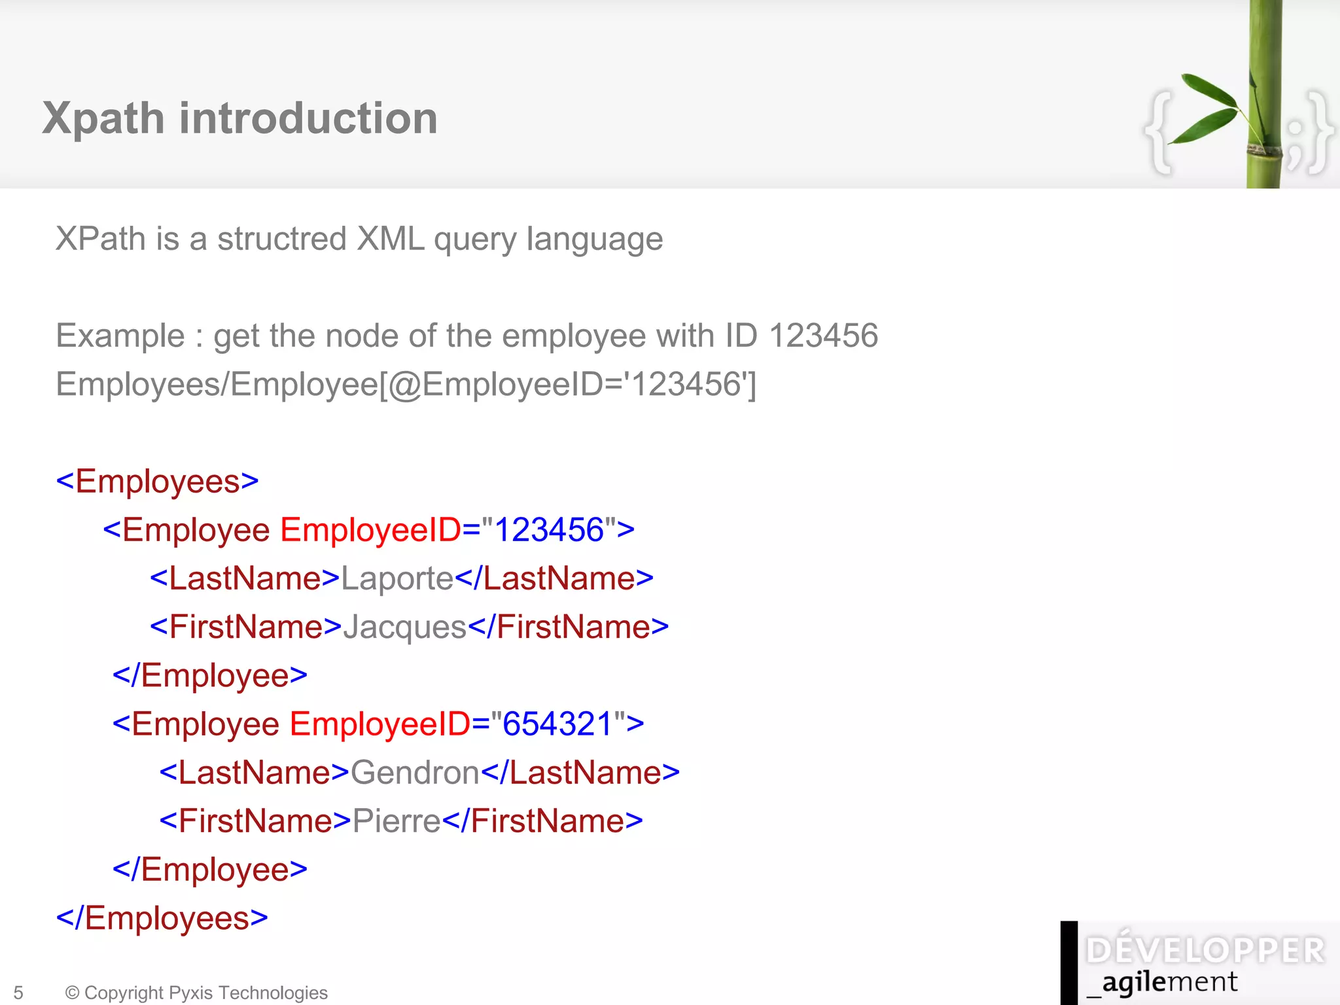Click the opening Employees tag
The image size is (1340, 1005).
coord(157,482)
